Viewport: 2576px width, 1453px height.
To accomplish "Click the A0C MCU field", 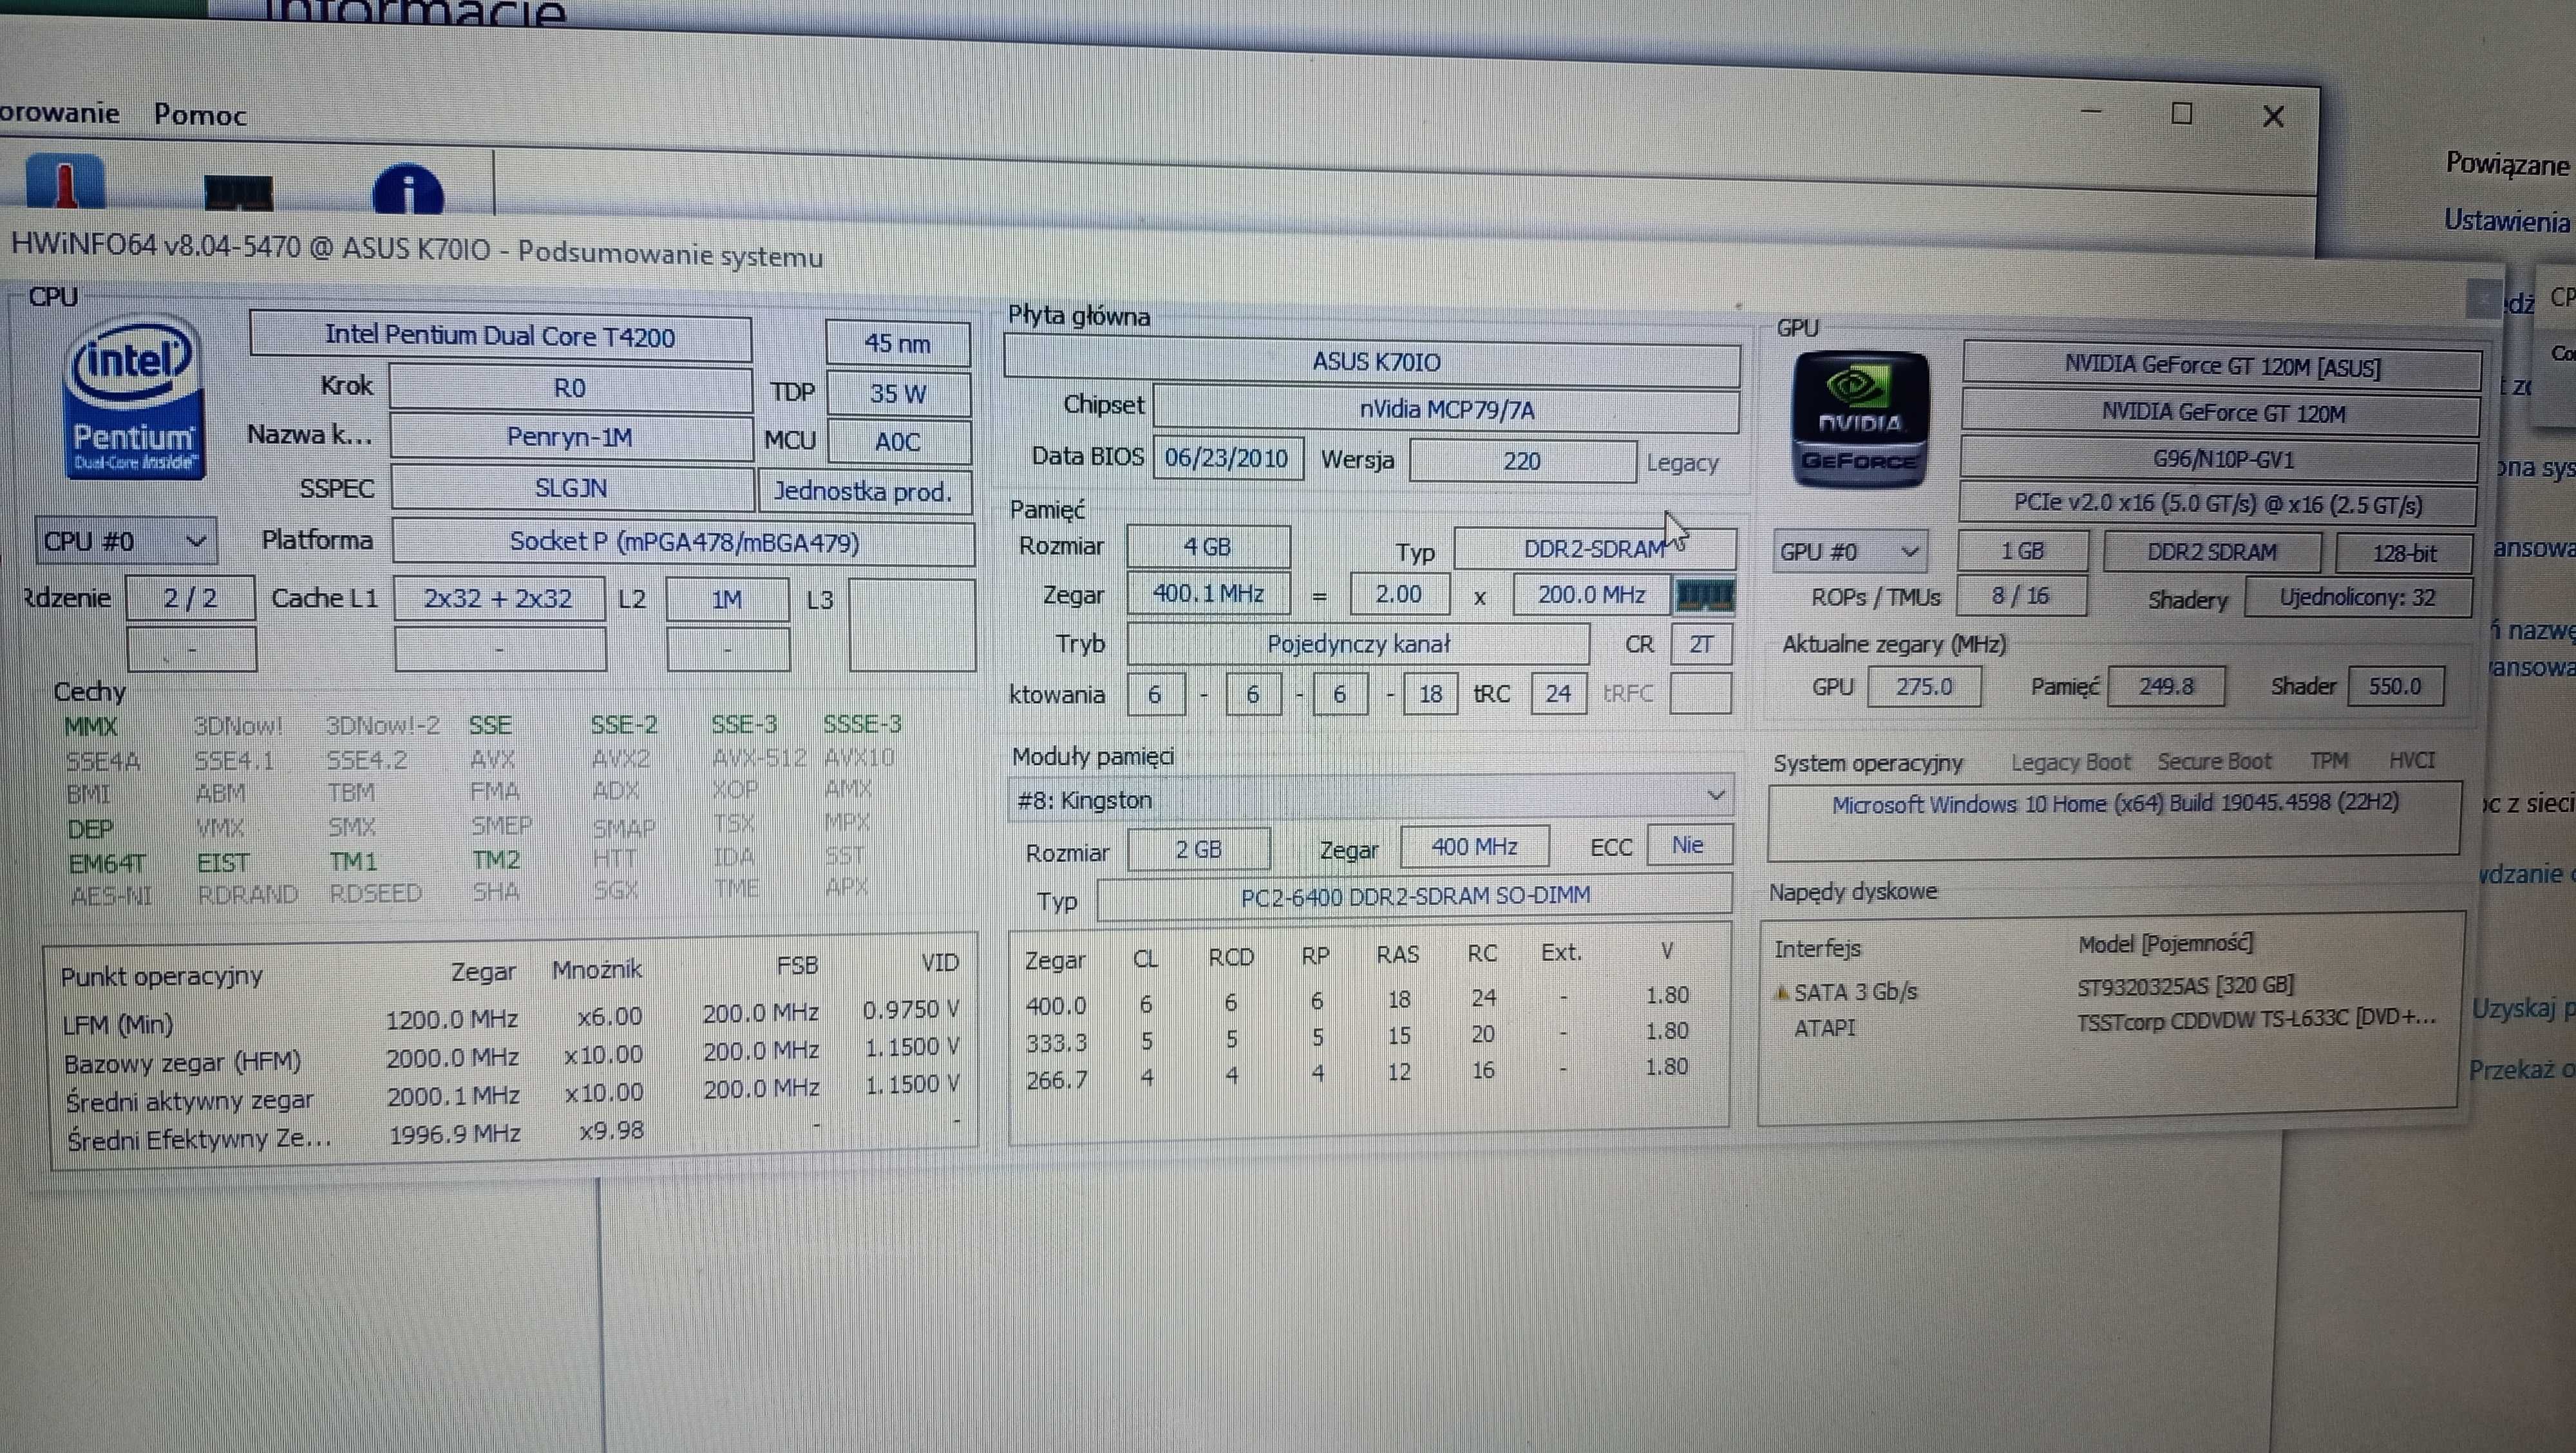I will coord(898,441).
